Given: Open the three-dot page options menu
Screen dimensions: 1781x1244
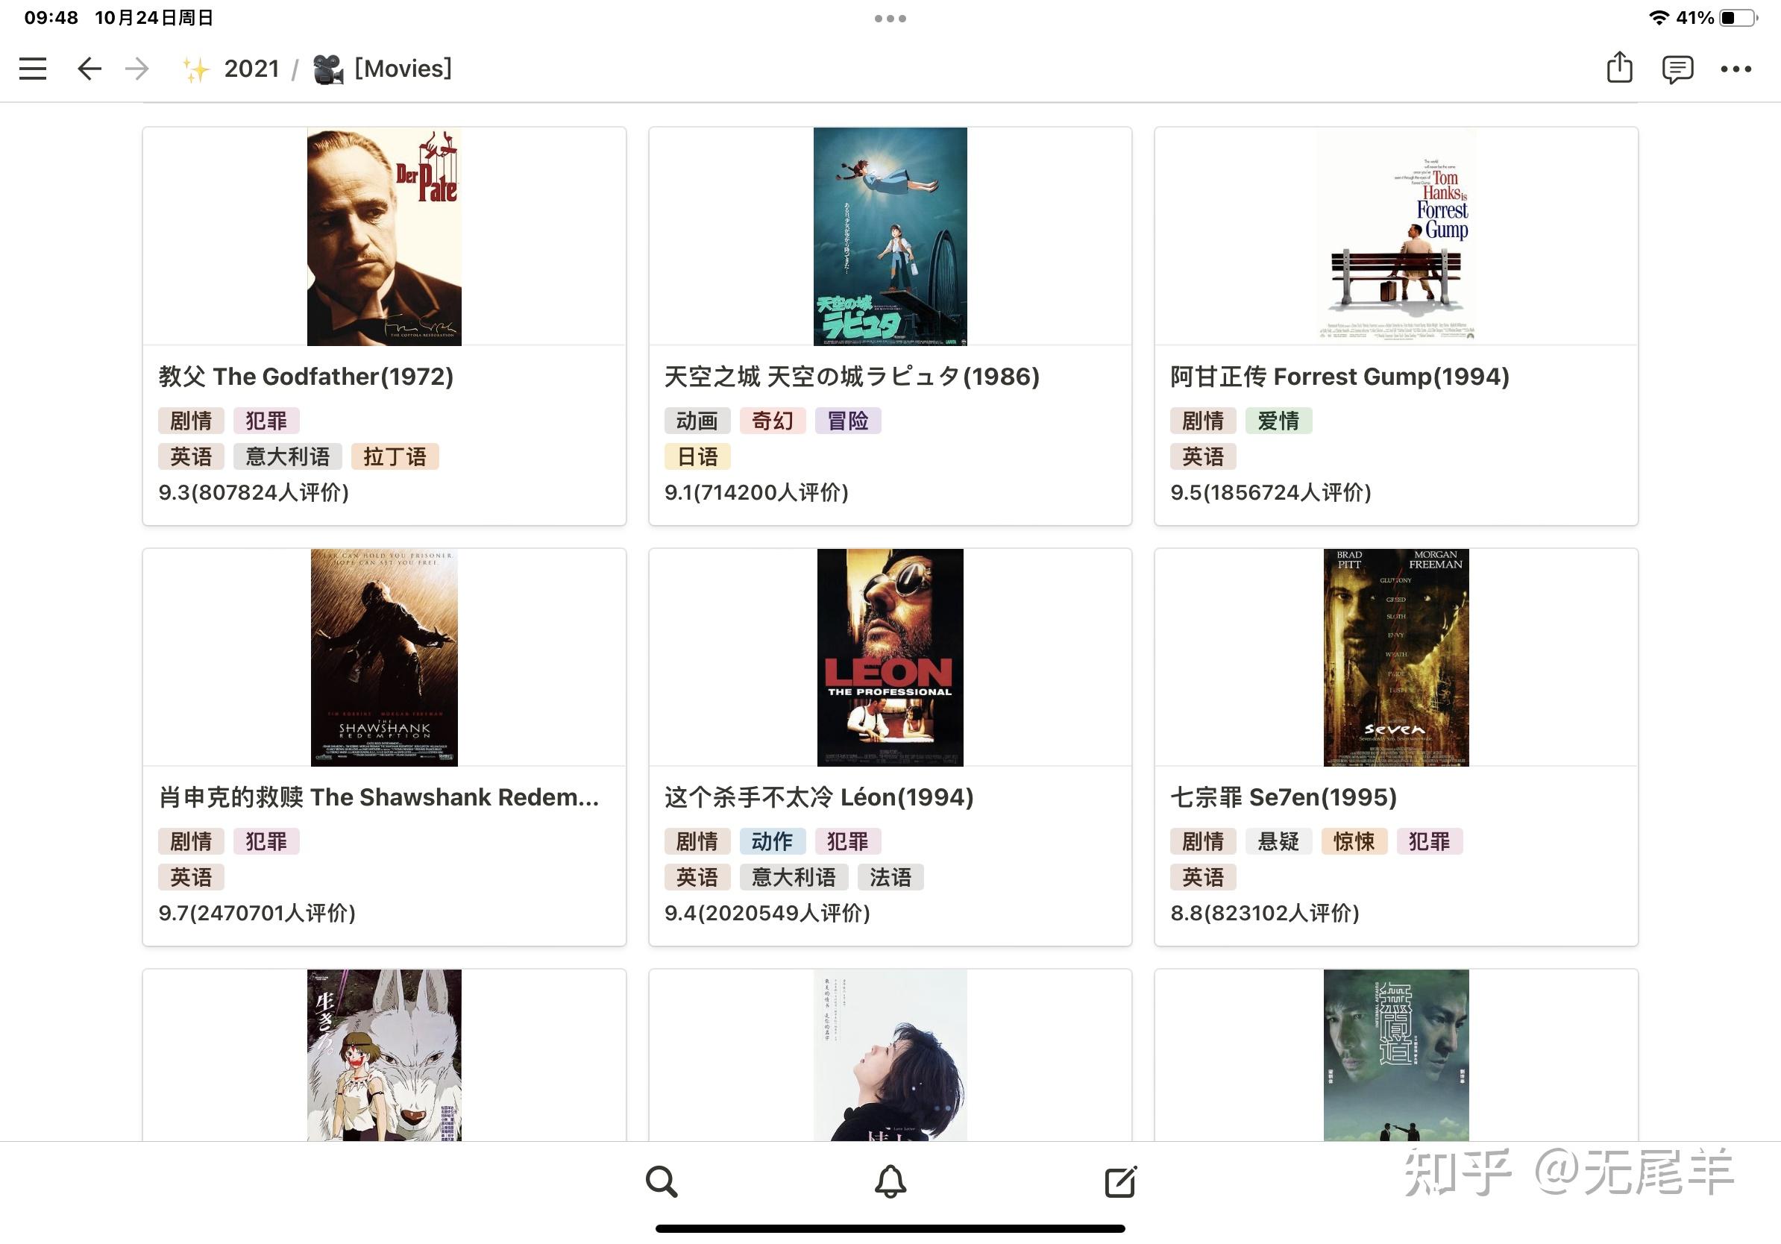Looking at the screenshot, I should tap(1736, 69).
